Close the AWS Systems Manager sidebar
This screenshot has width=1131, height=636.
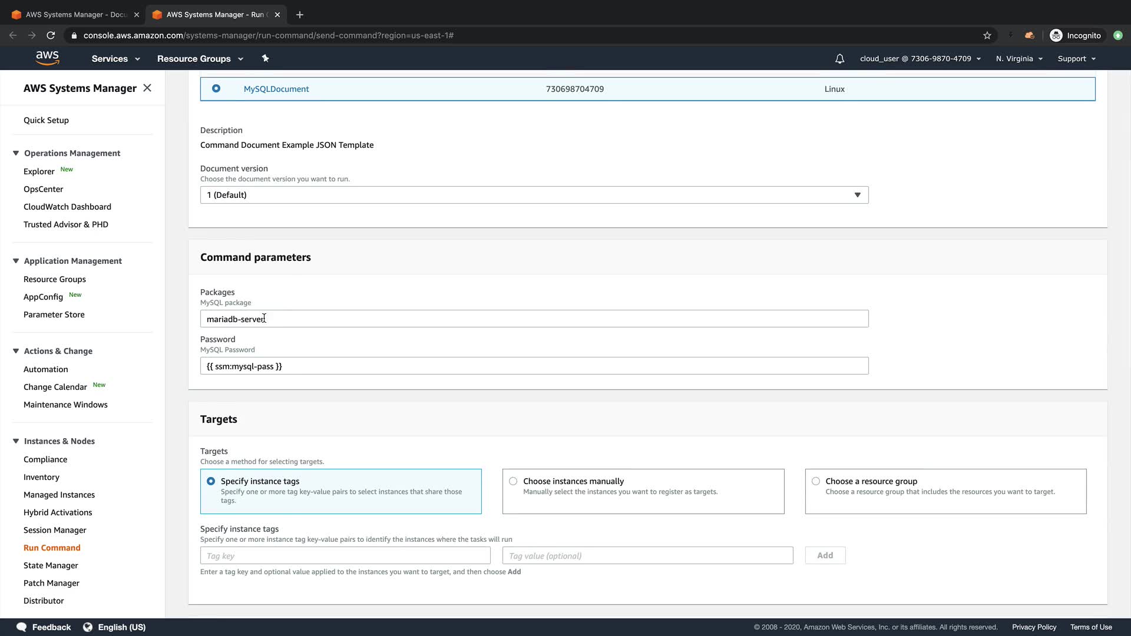coord(147,88)
